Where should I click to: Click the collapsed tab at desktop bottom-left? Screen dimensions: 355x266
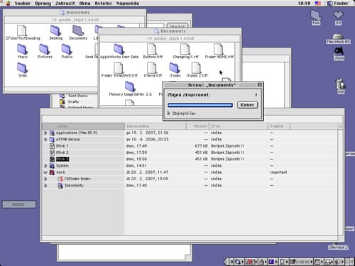point(19,204)
